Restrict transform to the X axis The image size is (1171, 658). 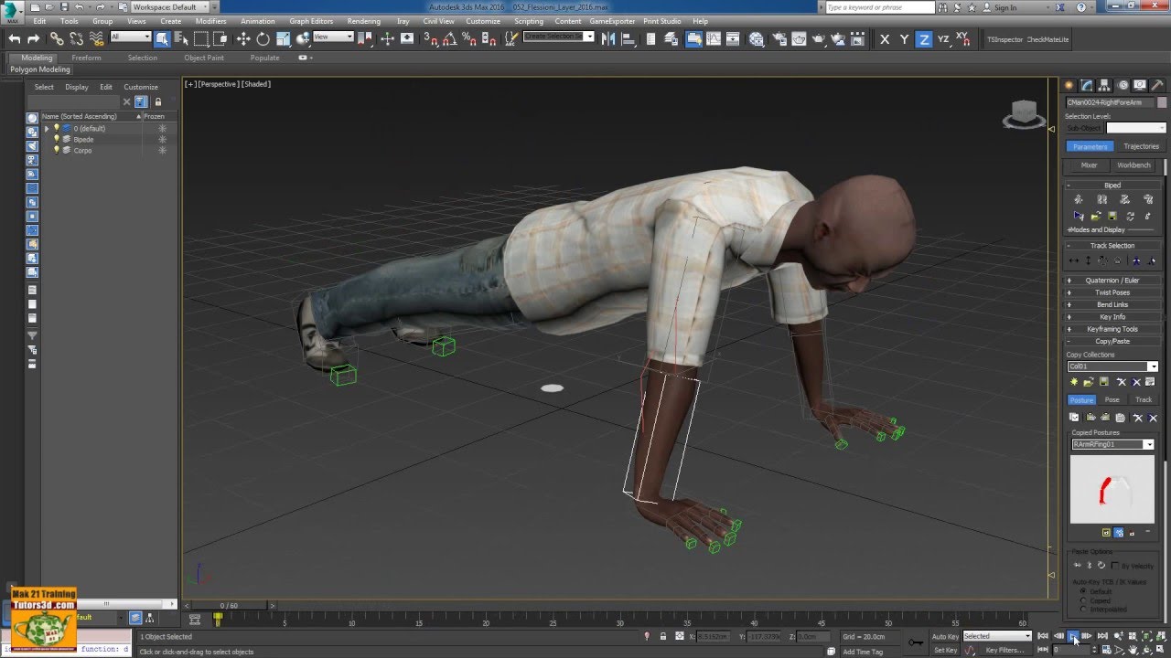(884, 39)
